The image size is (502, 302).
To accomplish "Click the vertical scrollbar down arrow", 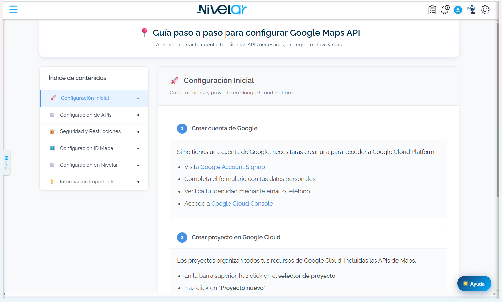I will (x=497, y=291).
